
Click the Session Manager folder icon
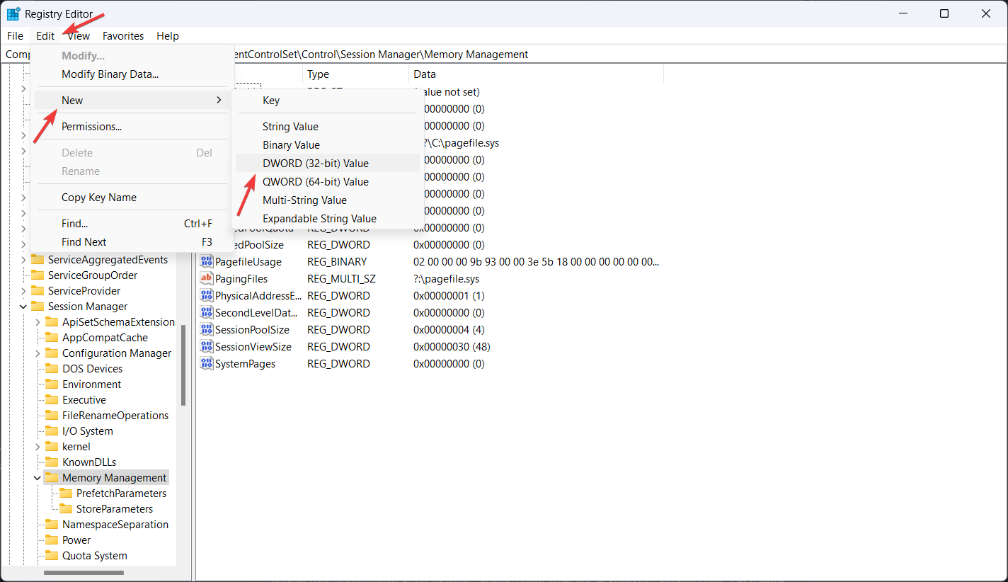(37, 307)
